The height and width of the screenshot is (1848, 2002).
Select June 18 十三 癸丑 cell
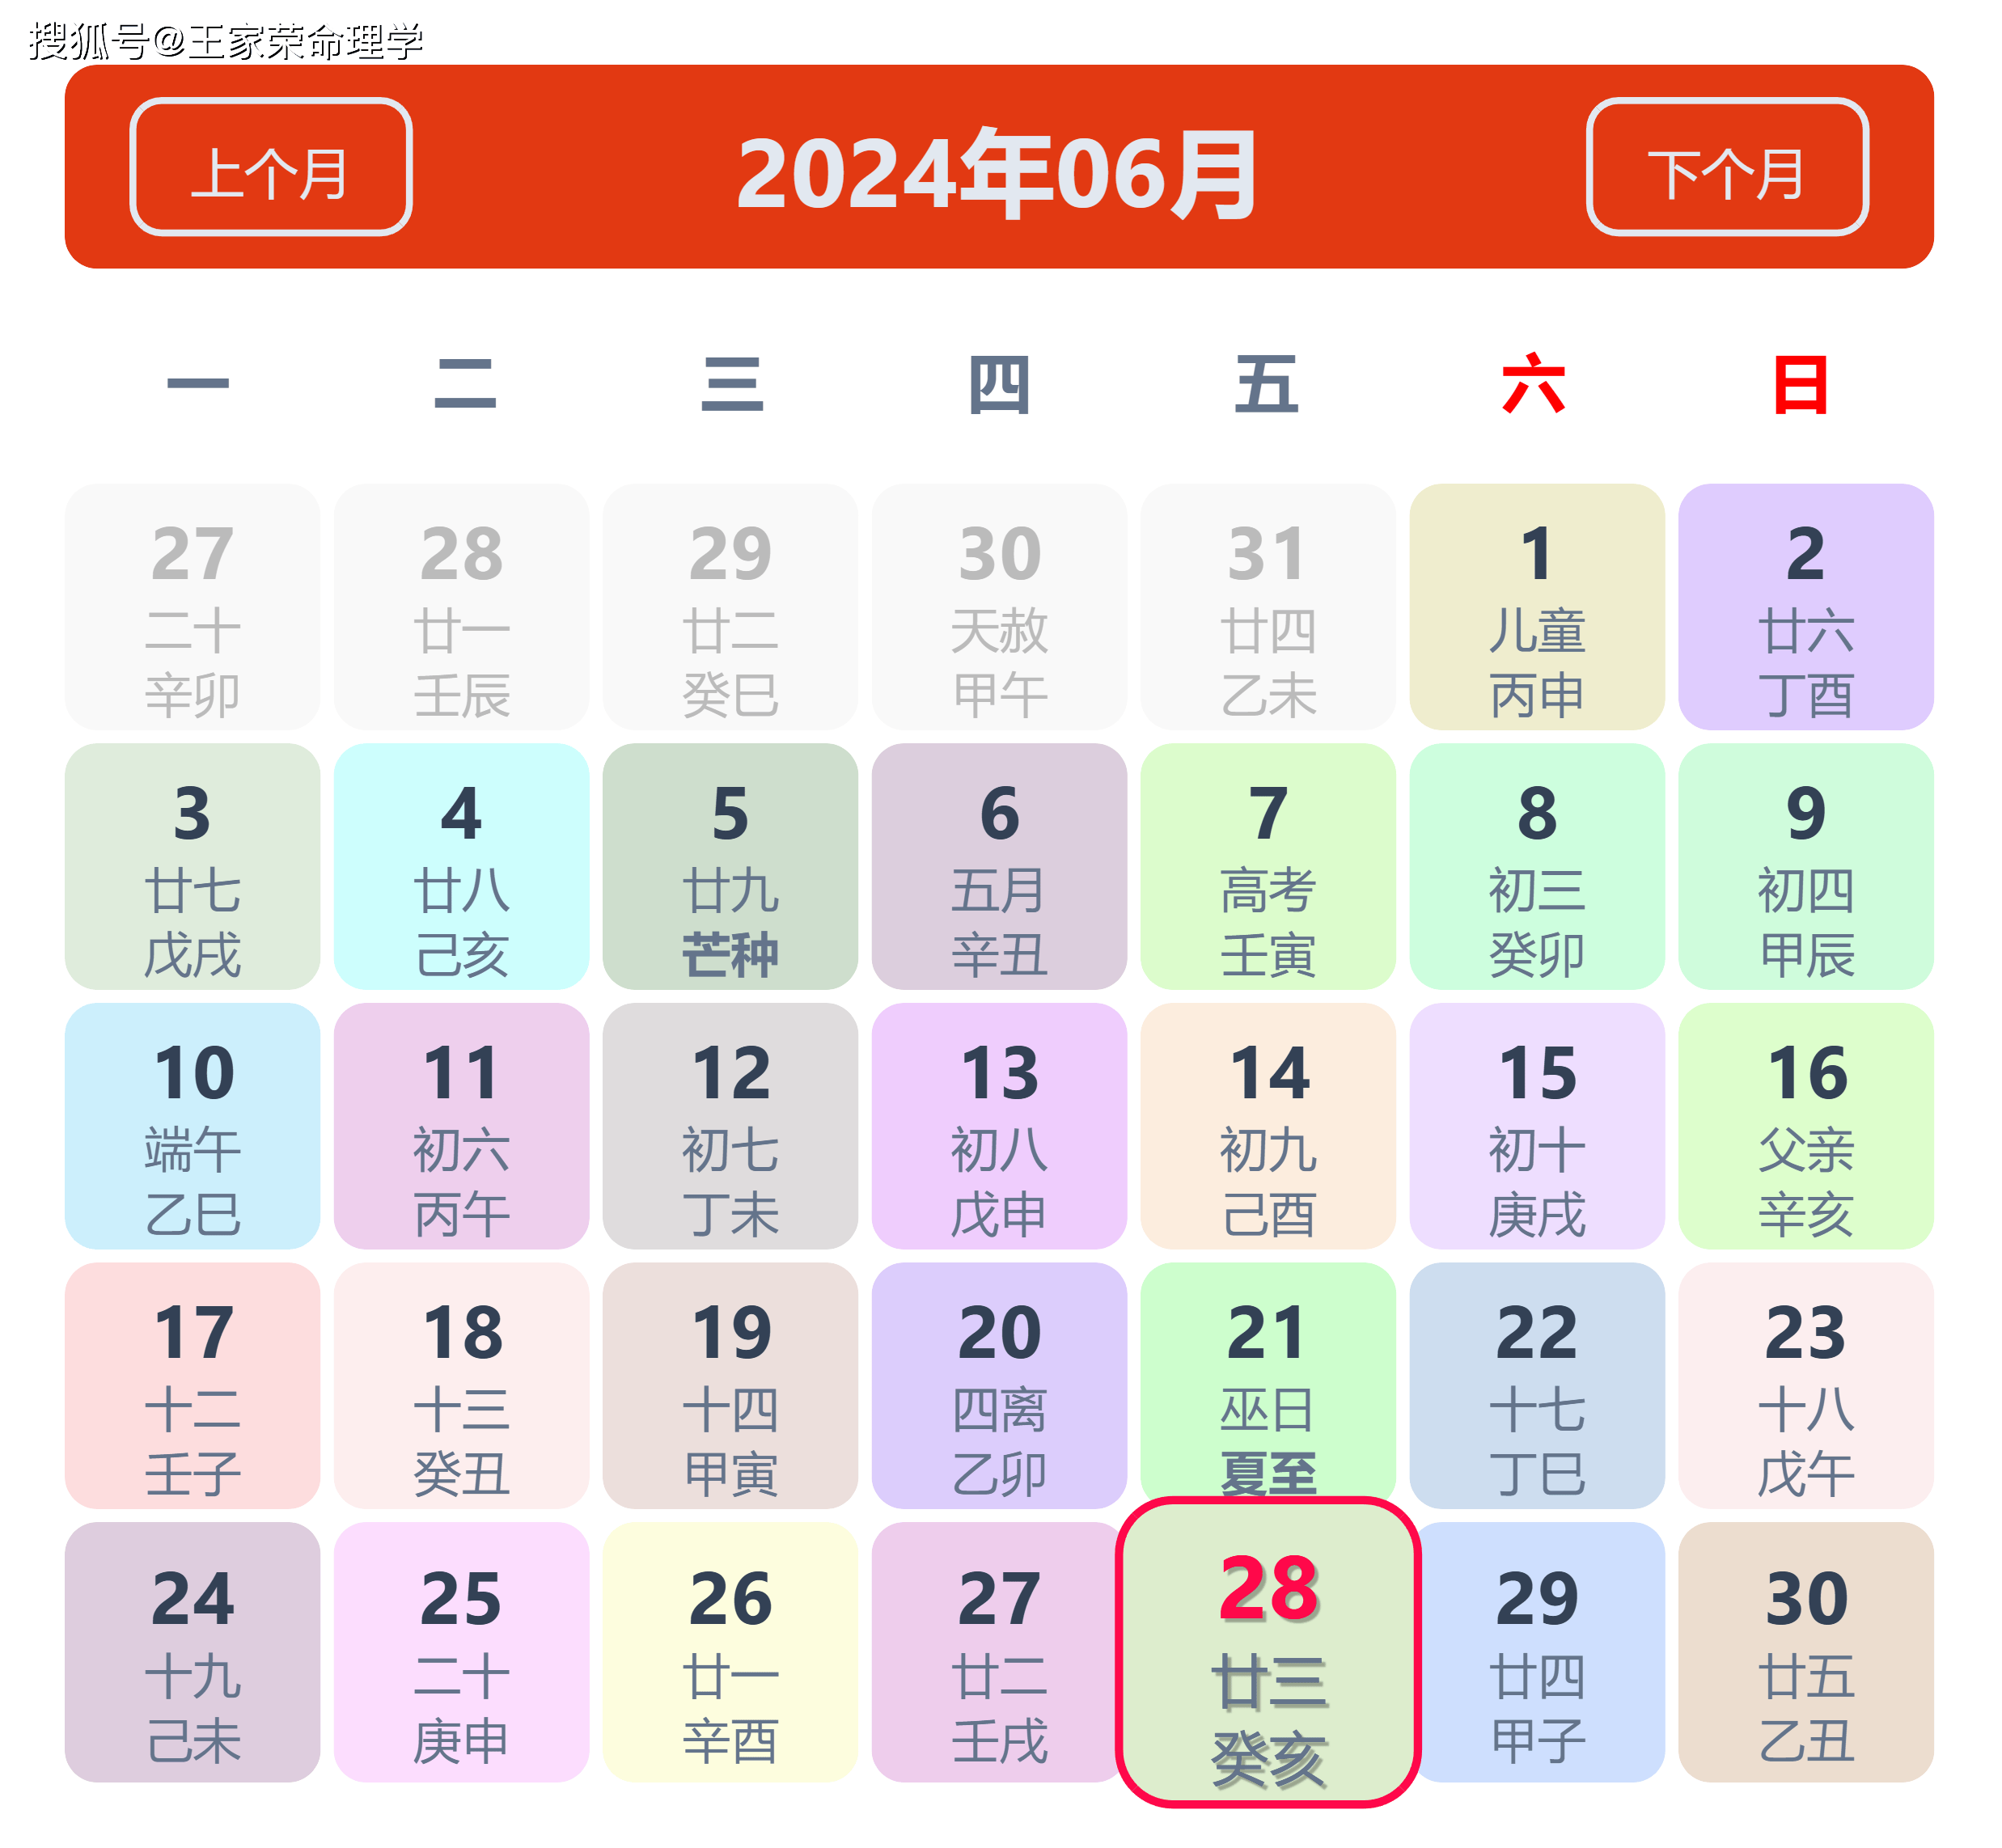pos(461,1385)
